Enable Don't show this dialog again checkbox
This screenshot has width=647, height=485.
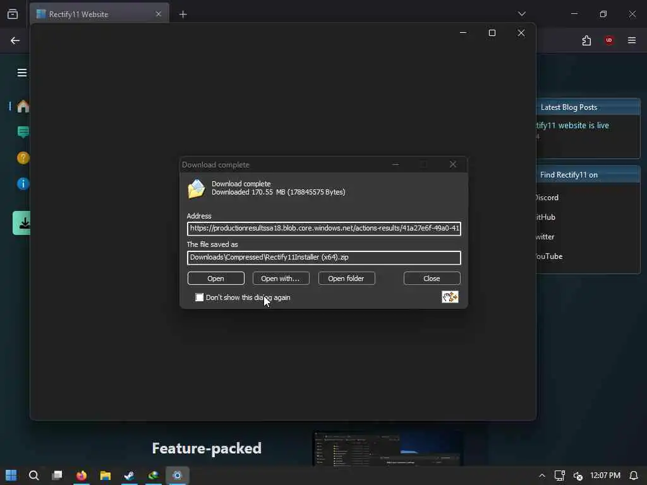[x=199, y=297]
